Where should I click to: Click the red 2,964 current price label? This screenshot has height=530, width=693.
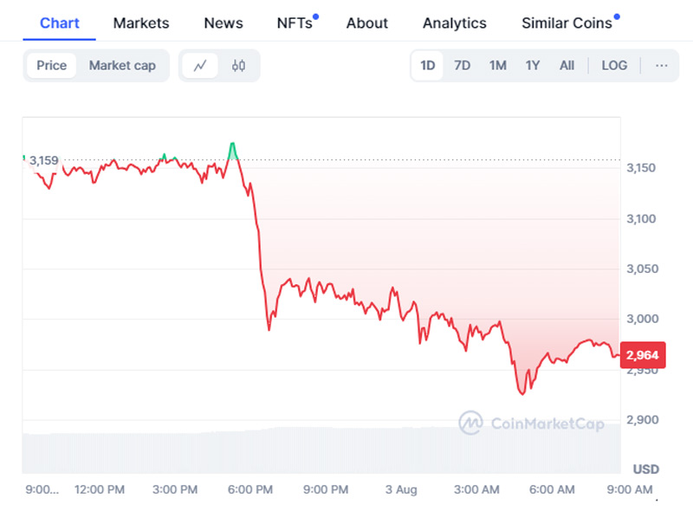[640, 354]
